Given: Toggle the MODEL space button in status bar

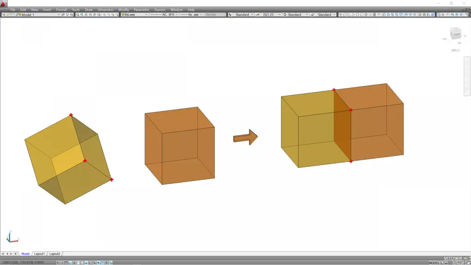Looking at the screenshot, I should click(434, 263).
